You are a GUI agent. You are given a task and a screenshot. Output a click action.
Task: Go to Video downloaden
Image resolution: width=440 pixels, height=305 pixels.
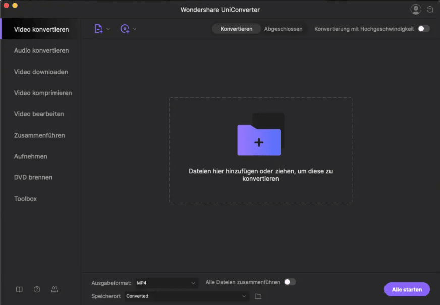tap(41, 72)
